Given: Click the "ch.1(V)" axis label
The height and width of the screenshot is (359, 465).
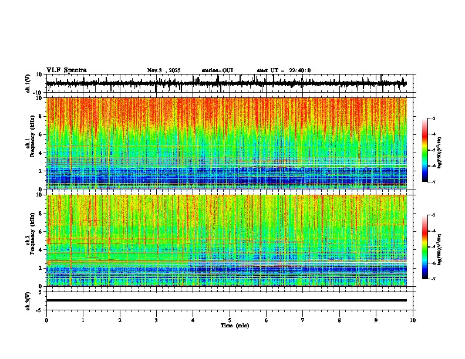Looking at the screenshot, I should click(28, 83).
